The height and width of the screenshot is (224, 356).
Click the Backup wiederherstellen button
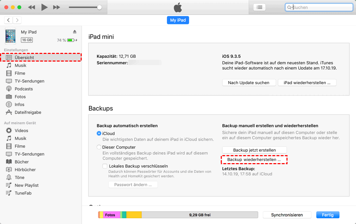pos(254,160)
